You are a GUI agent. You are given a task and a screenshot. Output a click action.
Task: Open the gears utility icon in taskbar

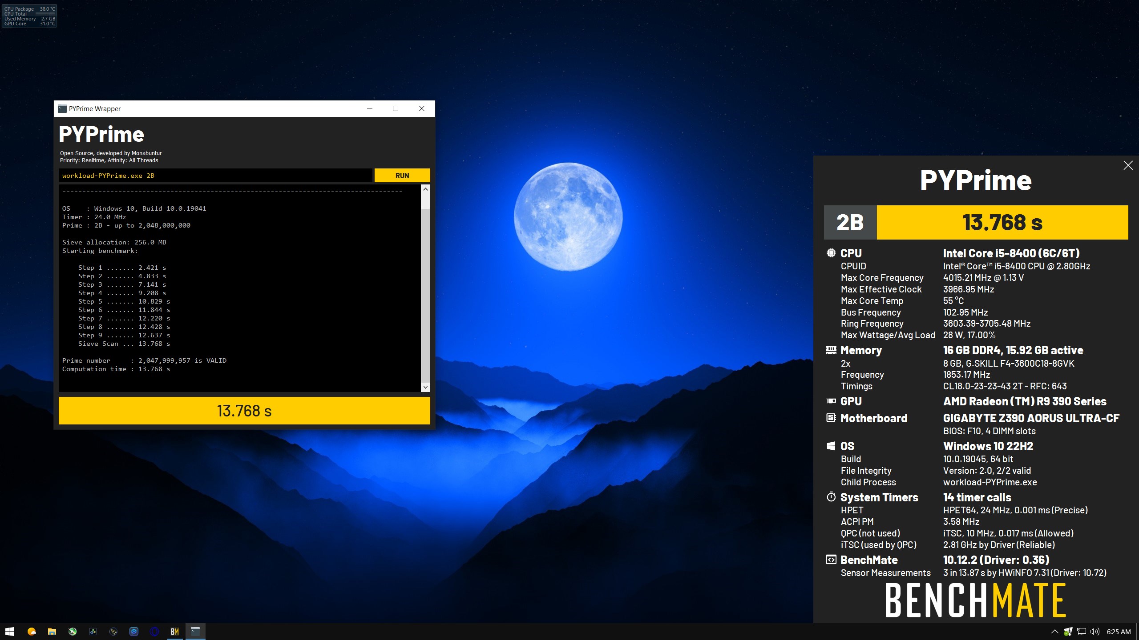93,632
